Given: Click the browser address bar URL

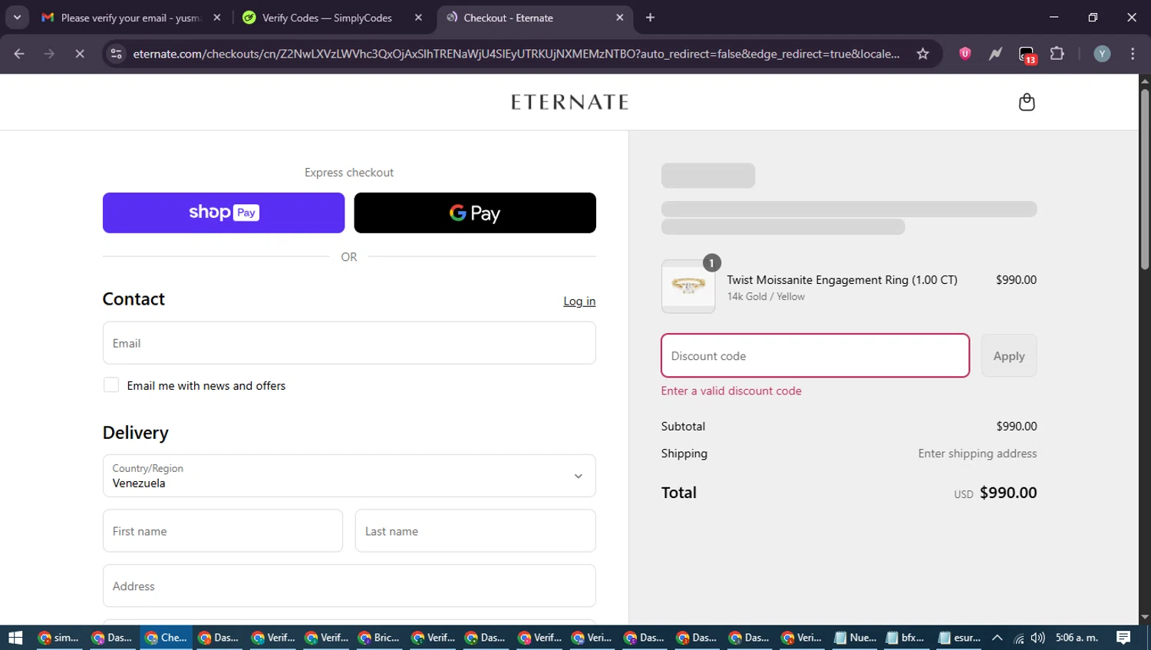Looking at the screenshot, I should pyautogui.click(x=516, y=54).
